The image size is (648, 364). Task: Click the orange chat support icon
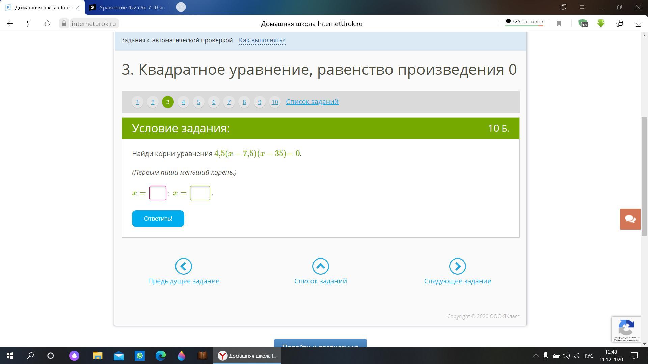630,219
